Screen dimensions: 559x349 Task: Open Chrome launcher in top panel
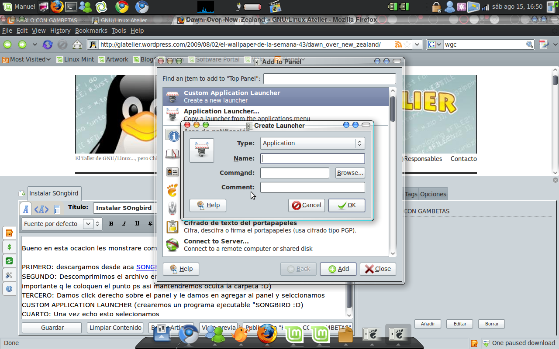122,7
